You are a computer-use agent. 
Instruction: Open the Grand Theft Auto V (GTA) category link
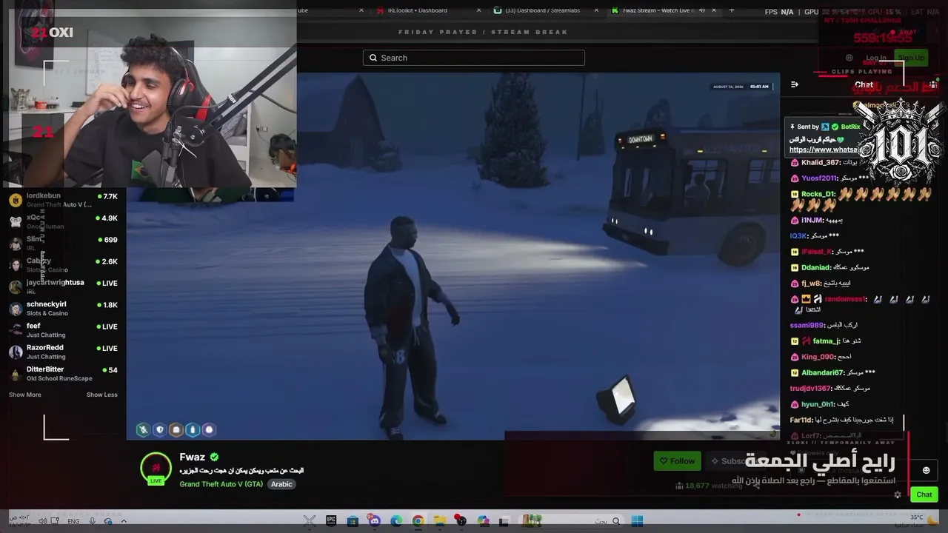point(221,484)
